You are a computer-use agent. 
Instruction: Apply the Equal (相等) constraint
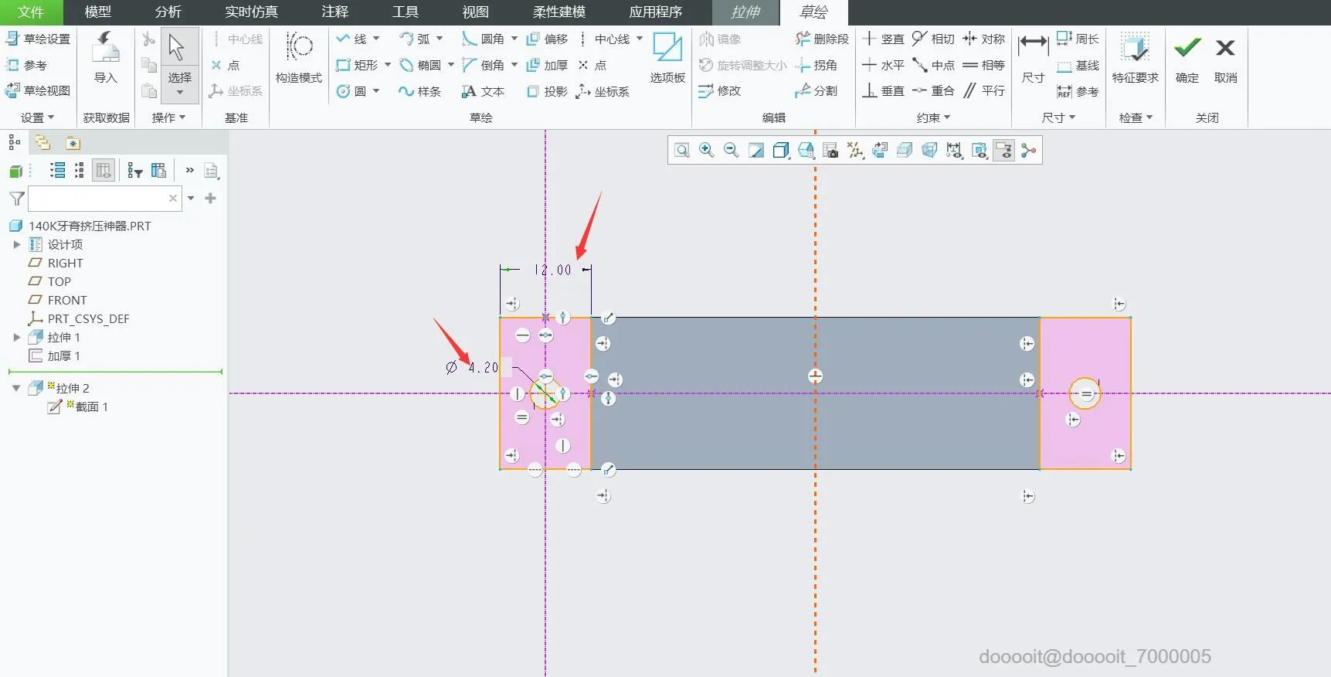(983, 65)
